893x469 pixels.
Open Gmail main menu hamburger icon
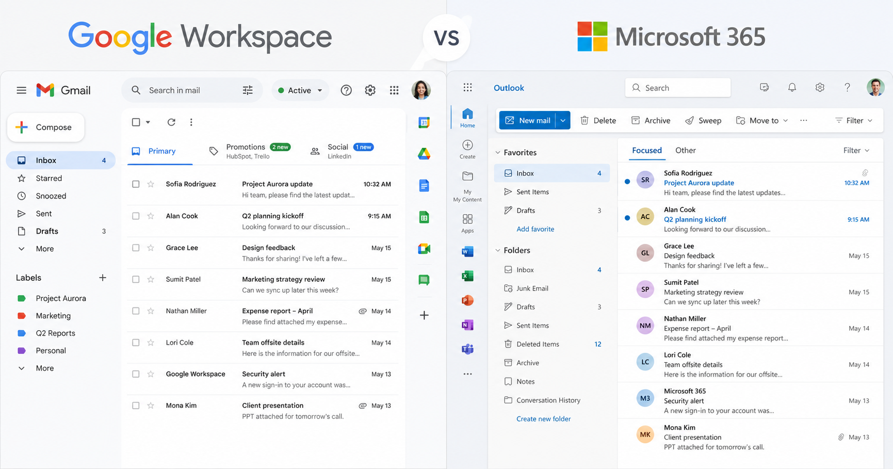click(x=21, y=90)
